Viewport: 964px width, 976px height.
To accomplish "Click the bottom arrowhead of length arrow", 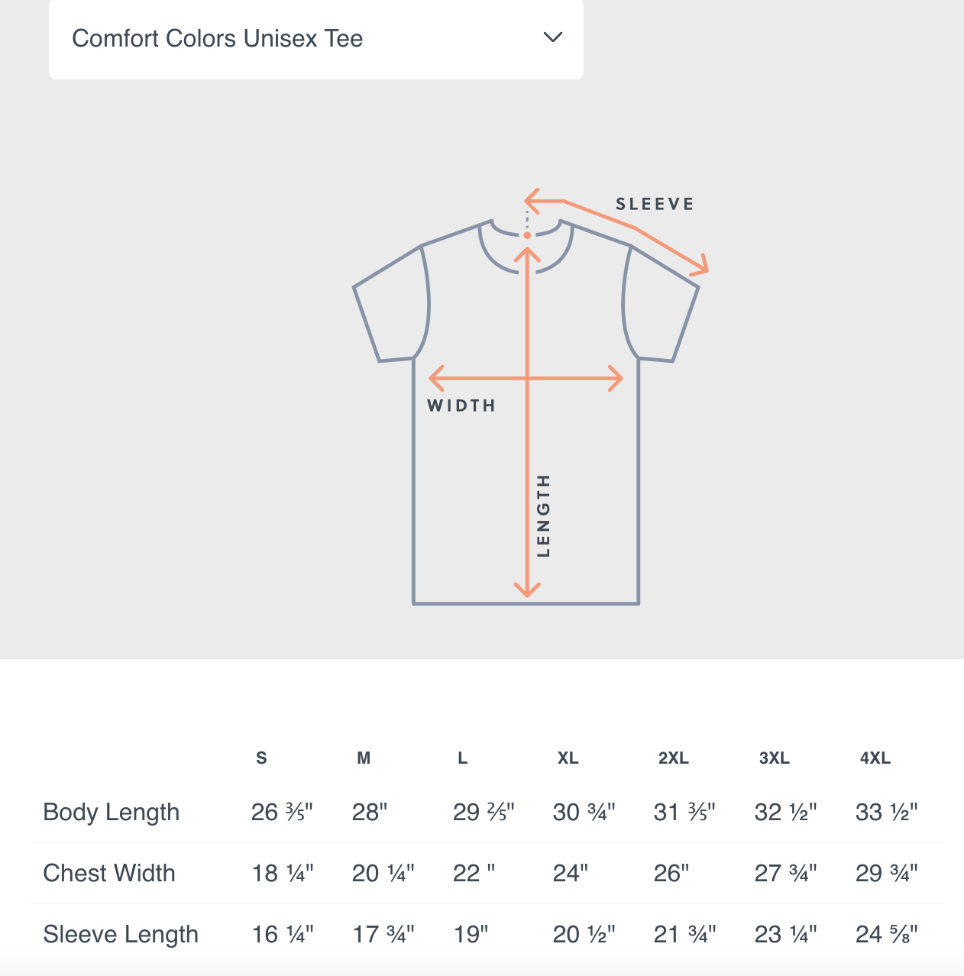I will coord(527,589).
